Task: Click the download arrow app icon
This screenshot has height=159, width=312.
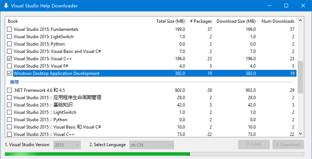Action: point(6,6)
